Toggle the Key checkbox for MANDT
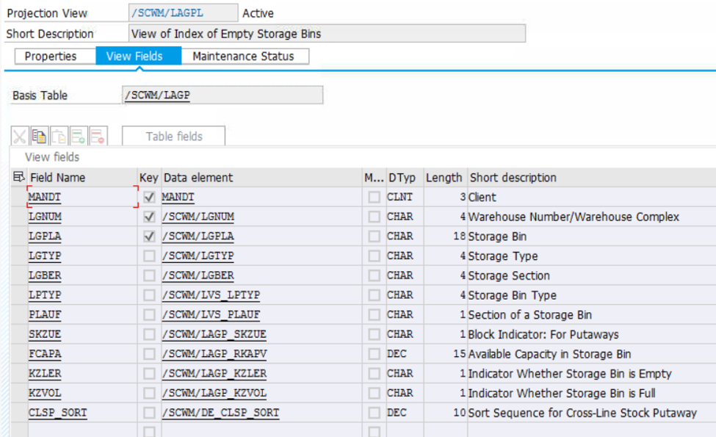 click(x=149, y=197)
